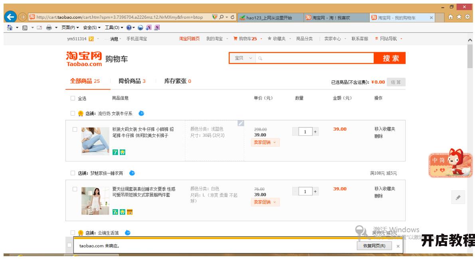The width and height of the screenshot is (475, 259).
Task: Click the security shield icon in address bar
Action: tap(214, 17)
